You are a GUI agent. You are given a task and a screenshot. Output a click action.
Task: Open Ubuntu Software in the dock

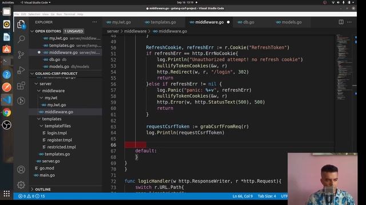point(6,50)
